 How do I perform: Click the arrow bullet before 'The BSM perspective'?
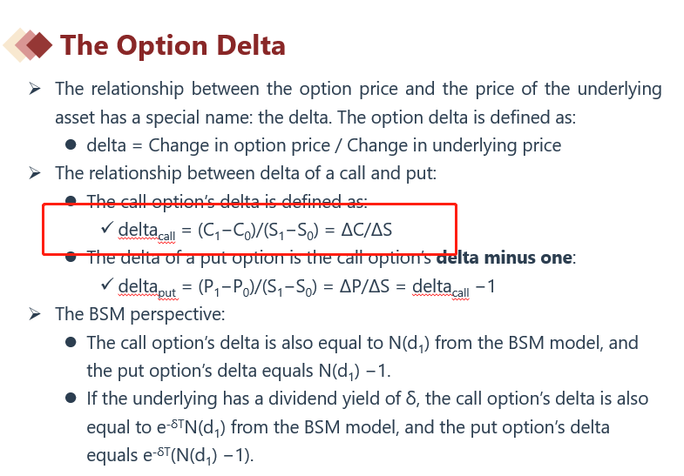[x=35, y=313]
